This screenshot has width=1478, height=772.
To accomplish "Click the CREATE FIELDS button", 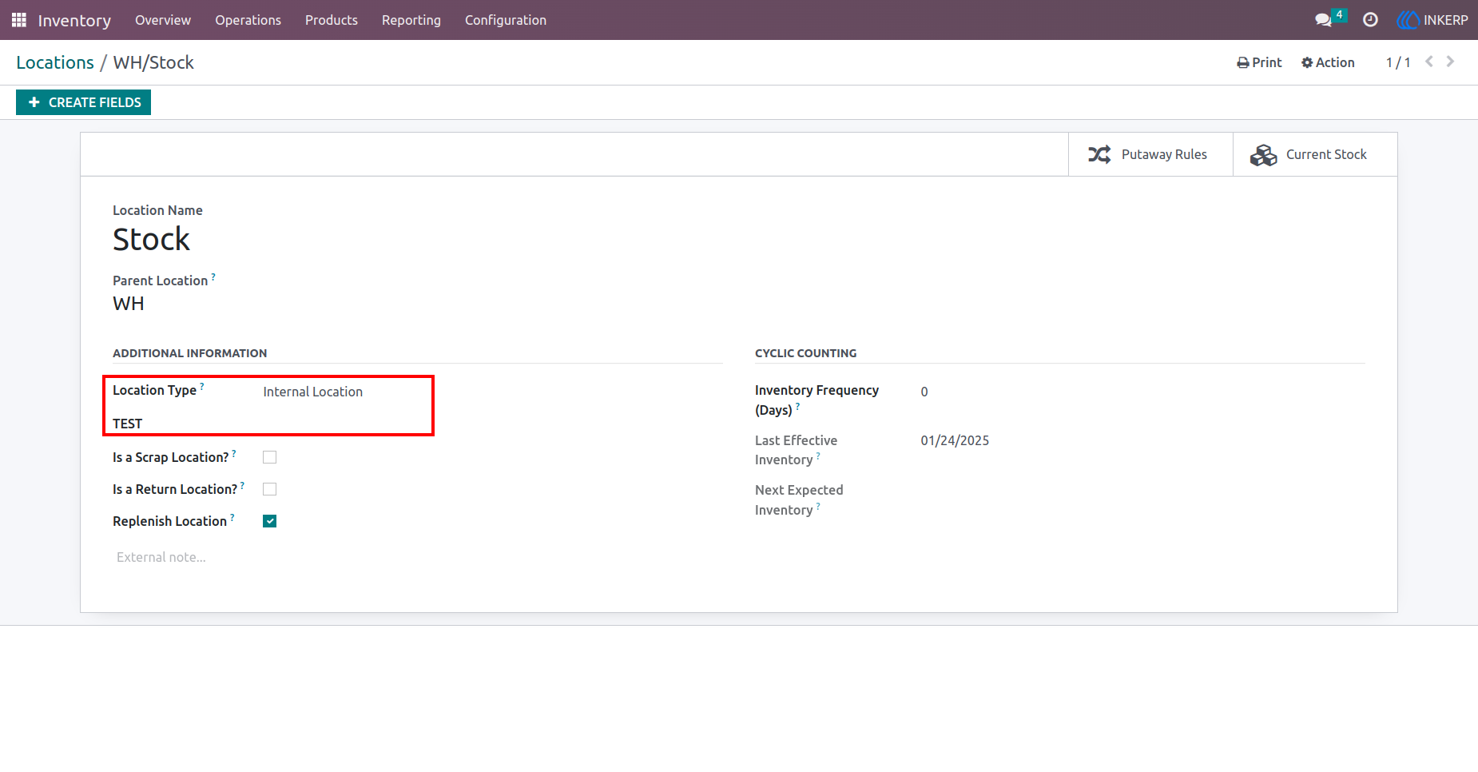I will click(83, 102).
